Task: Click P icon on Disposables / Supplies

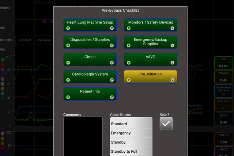Action: coord(68,46)
